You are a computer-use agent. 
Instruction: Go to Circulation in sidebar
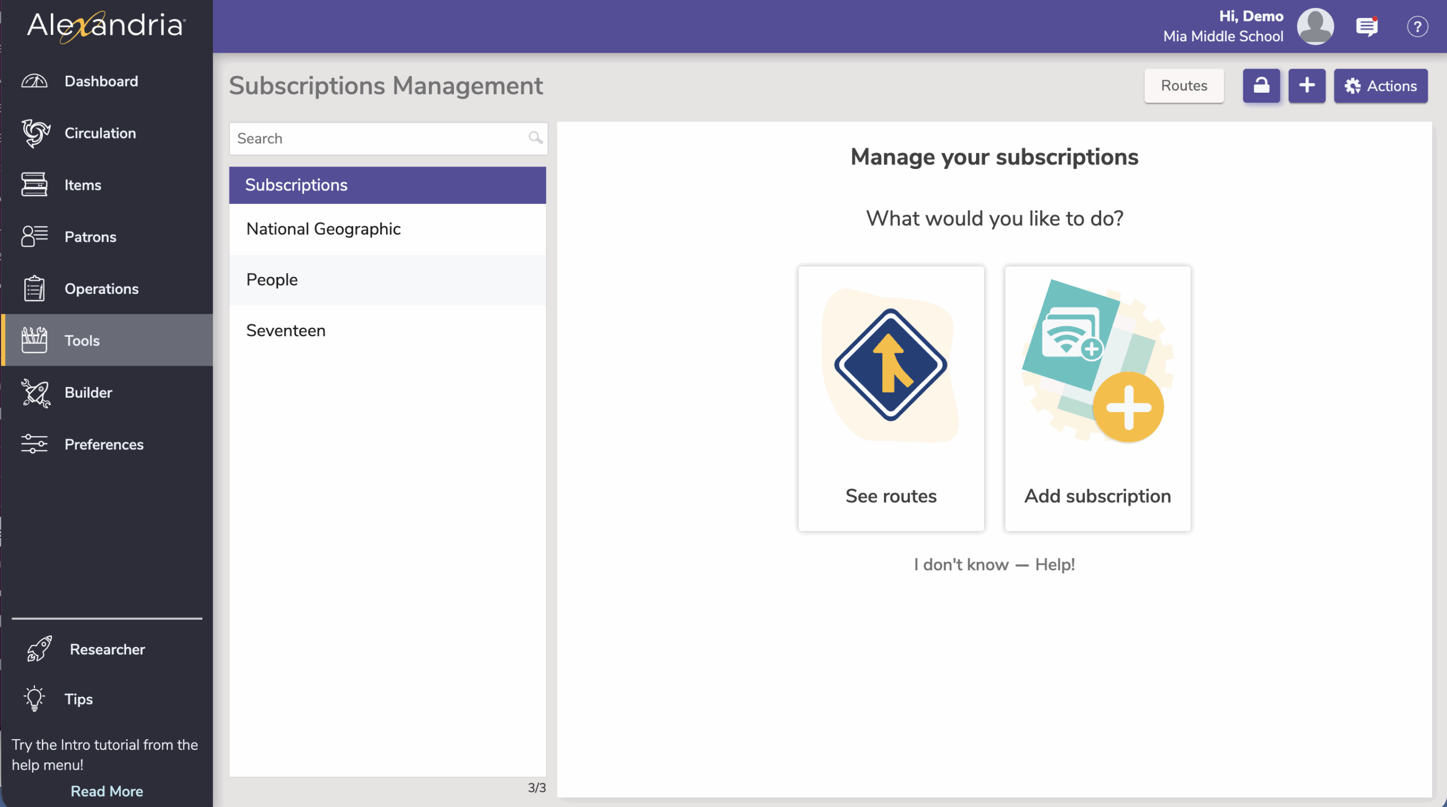click(100, 133)
